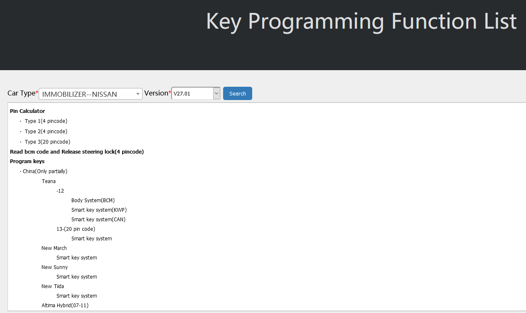Open the Car Type dropdown showing IMMOBILIZER--NISSAN
This screenshot has width=526, height=313.
point(91,94)
